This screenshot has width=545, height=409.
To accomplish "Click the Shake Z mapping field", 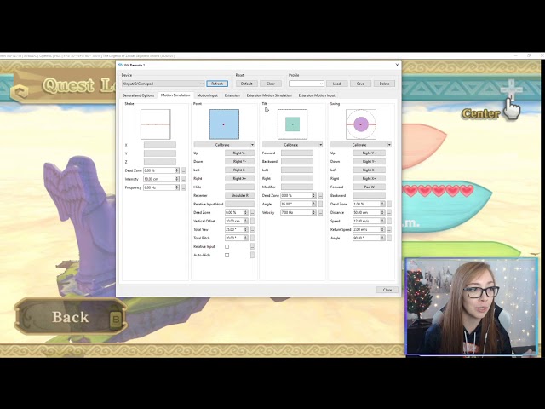I will [160, 162].
